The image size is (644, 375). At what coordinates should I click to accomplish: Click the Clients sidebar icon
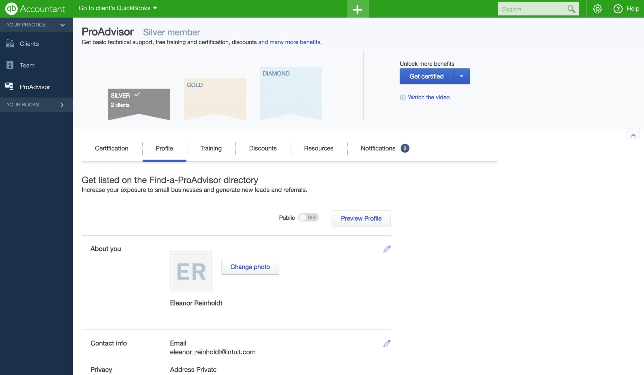point(10,43)
